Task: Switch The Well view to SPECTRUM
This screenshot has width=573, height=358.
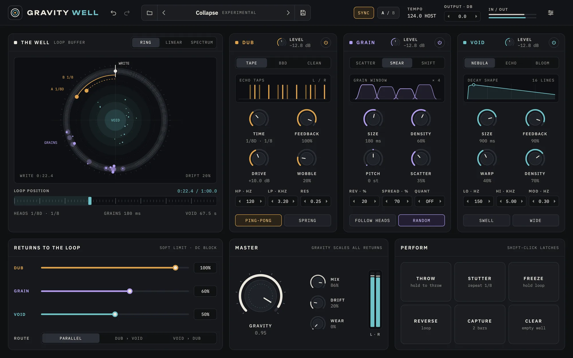Action: (202, 42)
